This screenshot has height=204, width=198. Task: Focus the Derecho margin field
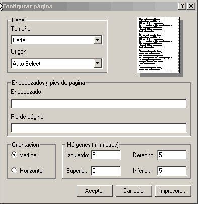coord(172,155)
